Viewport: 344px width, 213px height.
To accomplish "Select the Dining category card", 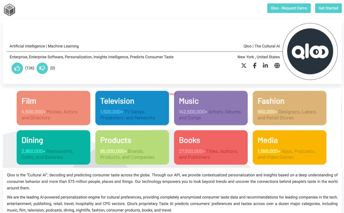I will (53, 147).
